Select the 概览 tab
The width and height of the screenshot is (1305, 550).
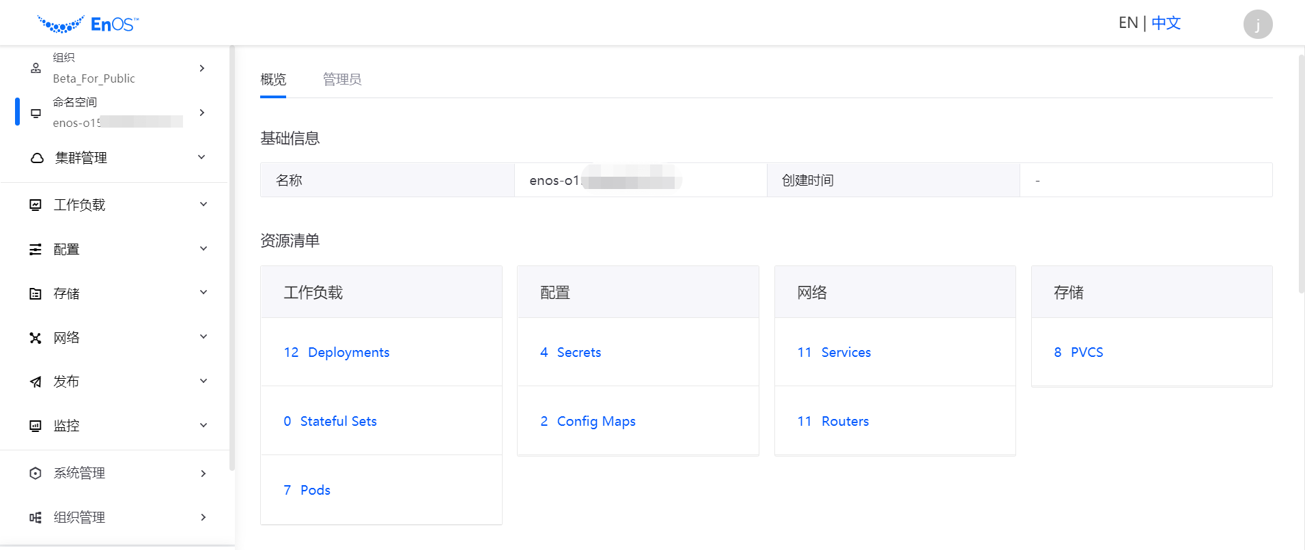273,80
